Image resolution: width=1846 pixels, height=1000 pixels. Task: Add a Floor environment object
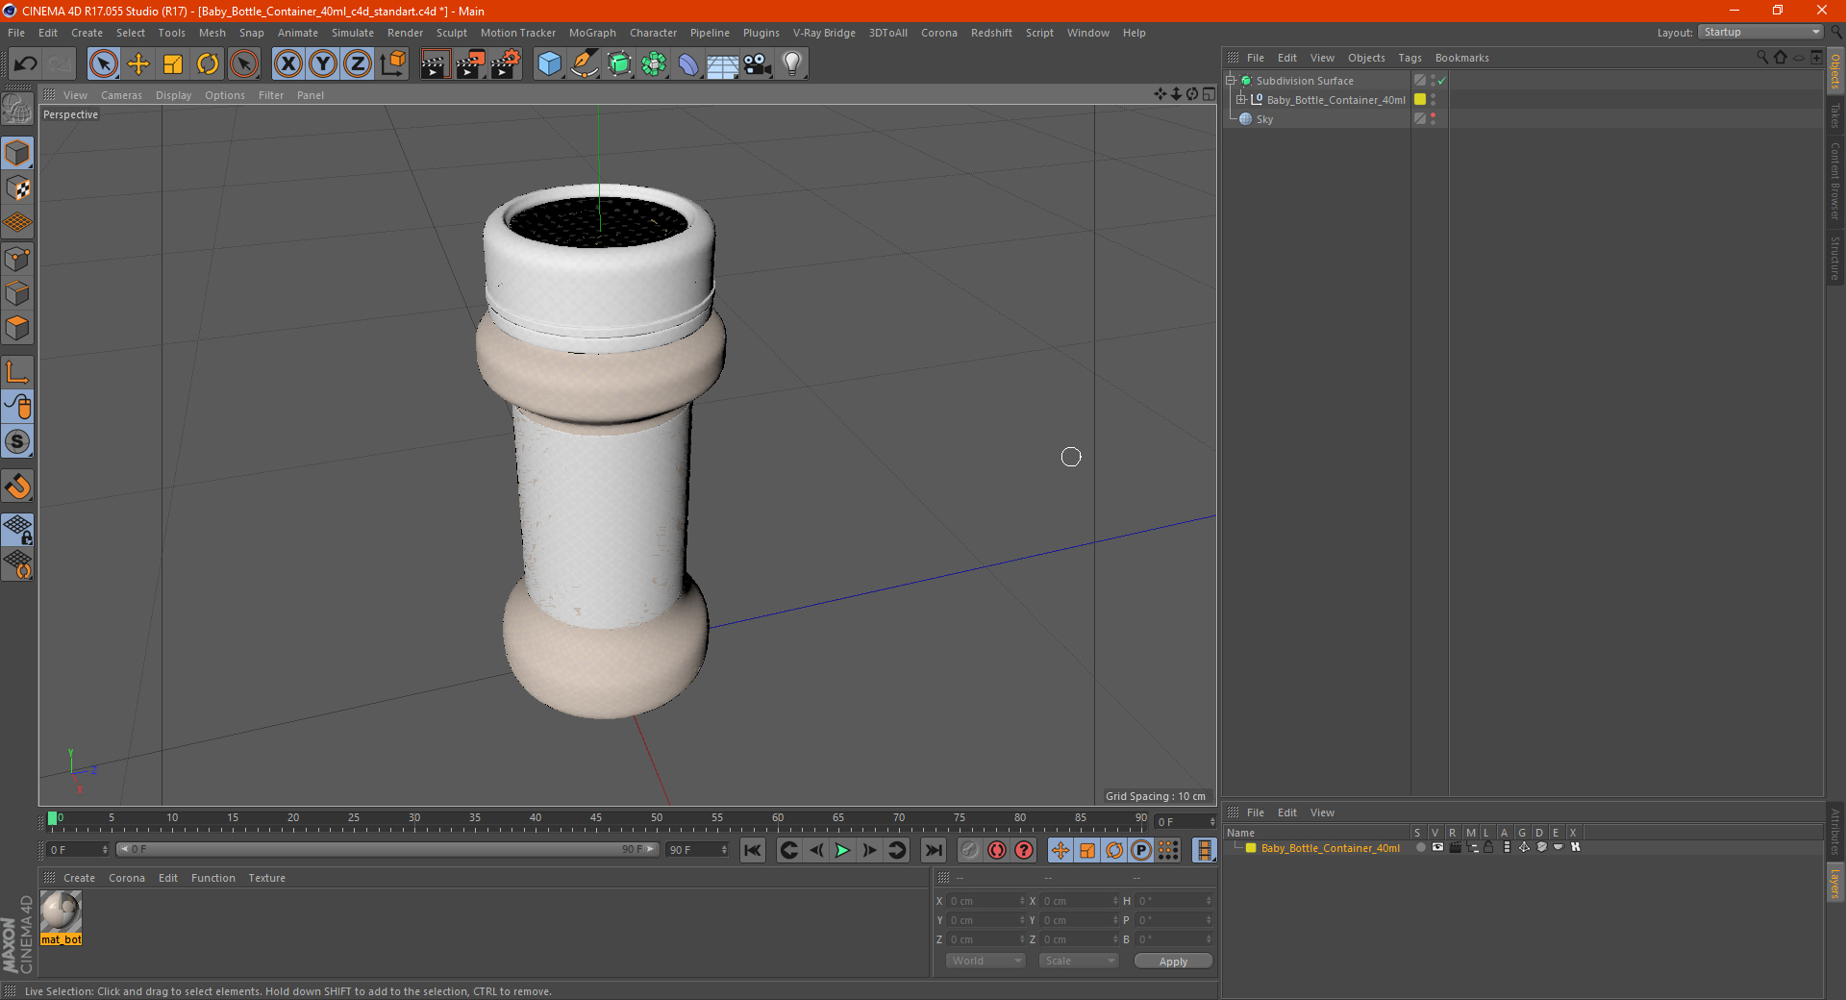pos(722,64)
